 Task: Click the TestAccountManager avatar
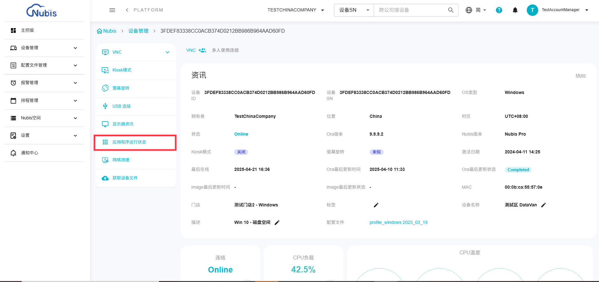pos(533,10)
